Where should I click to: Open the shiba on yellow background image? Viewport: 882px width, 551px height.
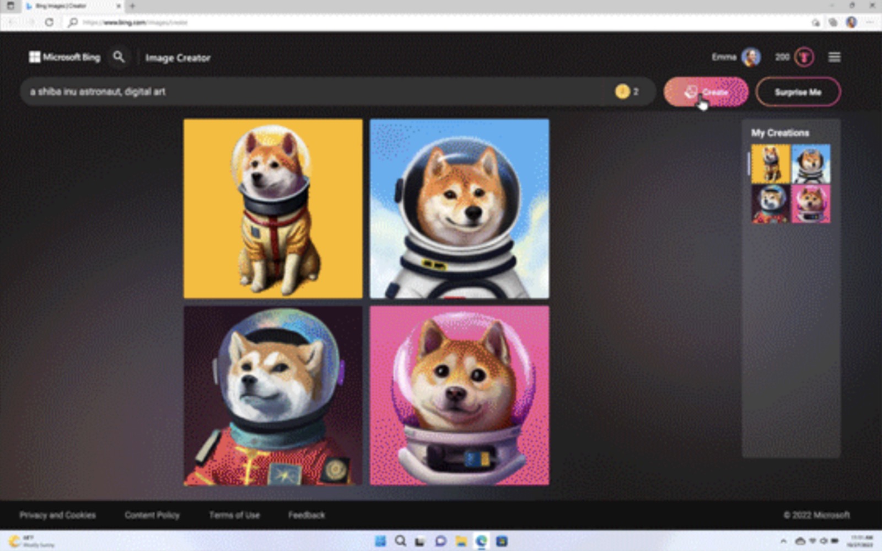click(x=273, y=208)
